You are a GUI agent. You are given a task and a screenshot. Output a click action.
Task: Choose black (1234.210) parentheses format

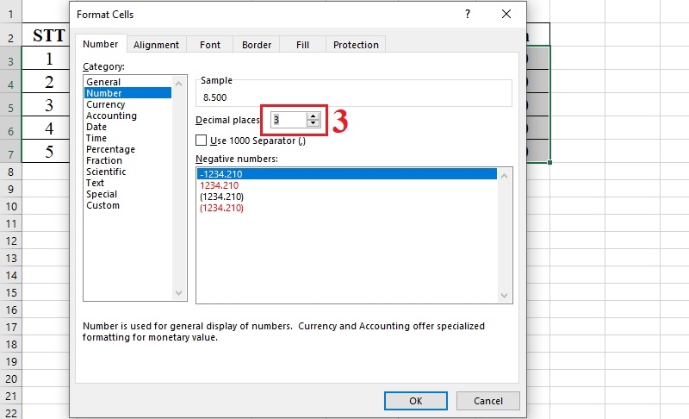coord(347,197)
